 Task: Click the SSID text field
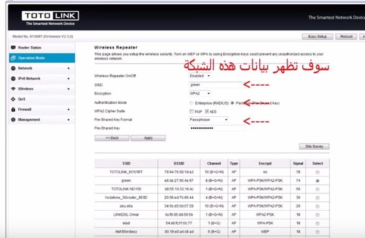click(x=216, y=85)
